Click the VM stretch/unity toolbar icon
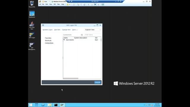This screenshot has width=190, height=107. (98, 4)
